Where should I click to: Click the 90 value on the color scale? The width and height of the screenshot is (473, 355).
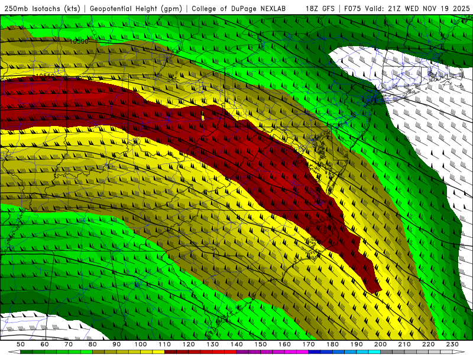pyautogui.click(x=116, y=344)
